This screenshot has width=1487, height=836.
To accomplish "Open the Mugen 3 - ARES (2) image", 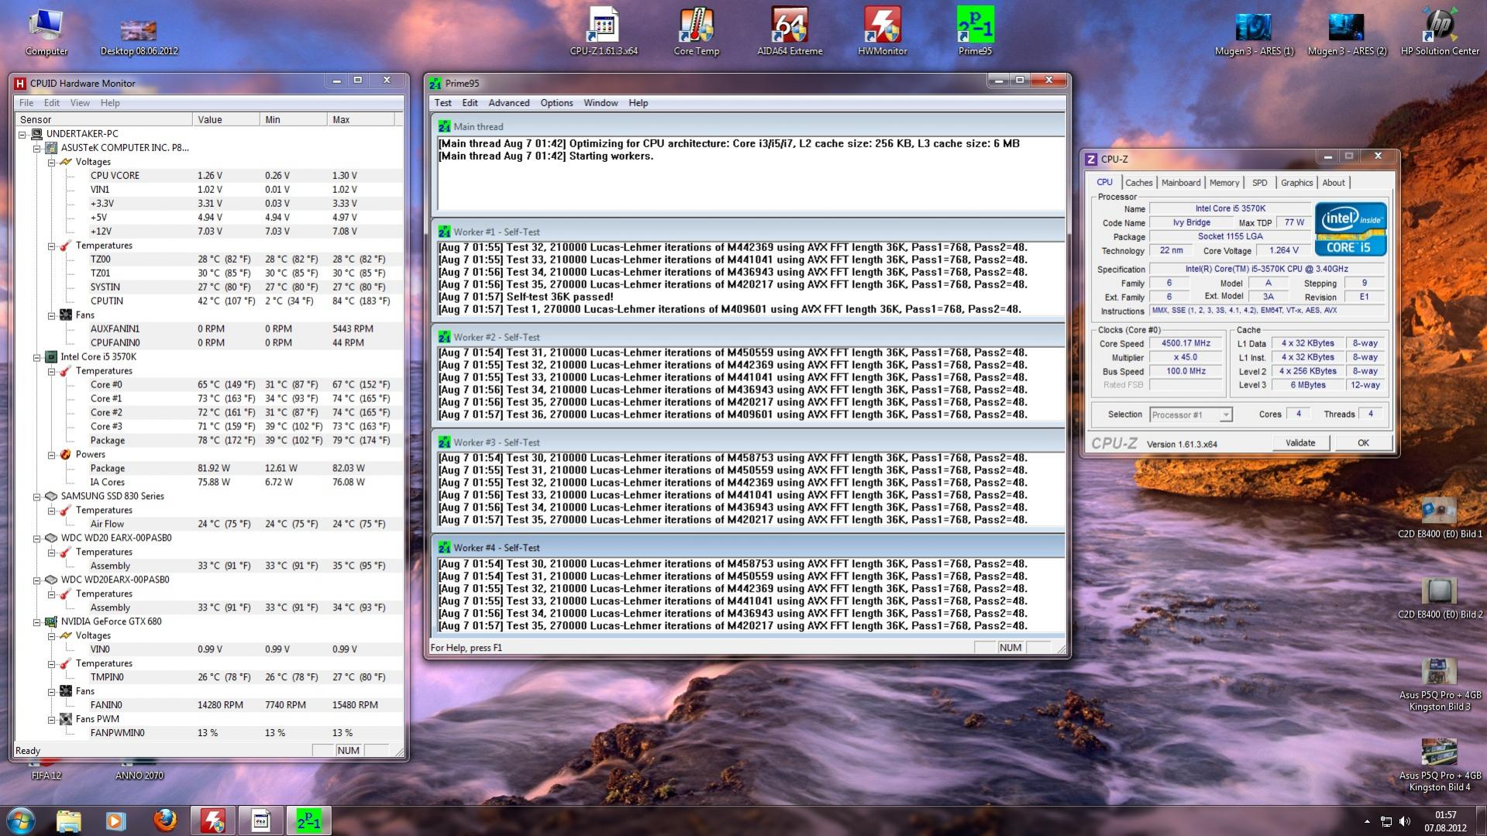I will [1347, 33].
